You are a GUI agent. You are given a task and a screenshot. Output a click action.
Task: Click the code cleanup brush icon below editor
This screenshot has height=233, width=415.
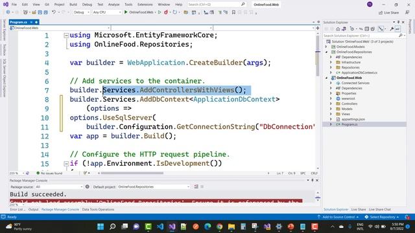[x=85, y=173]
